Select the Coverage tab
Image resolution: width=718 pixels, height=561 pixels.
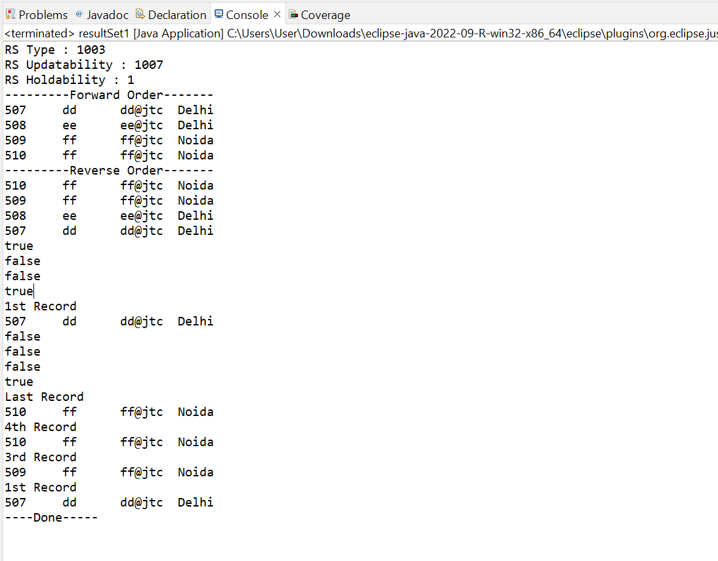click(x=325, y=14)
